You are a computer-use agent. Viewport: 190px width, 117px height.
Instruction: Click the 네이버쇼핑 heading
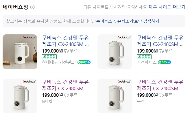click(x=15, y=7)
